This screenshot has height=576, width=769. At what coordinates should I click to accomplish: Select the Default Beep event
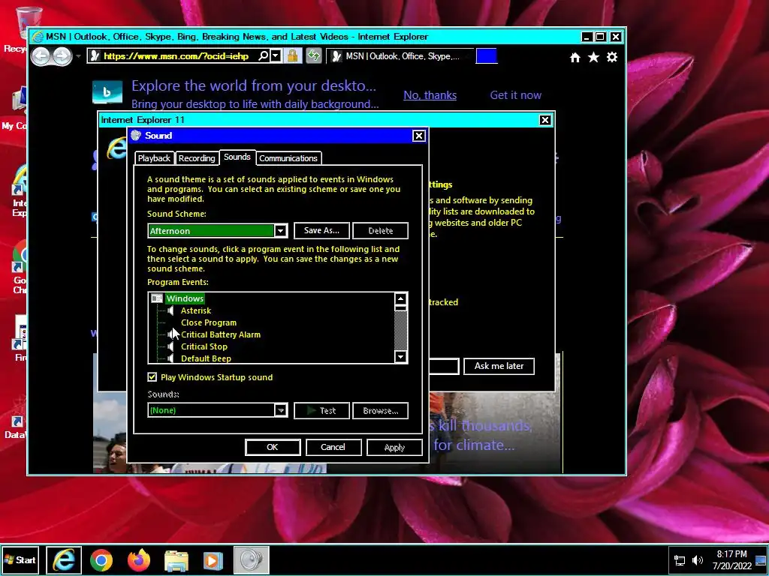point(206,358)
